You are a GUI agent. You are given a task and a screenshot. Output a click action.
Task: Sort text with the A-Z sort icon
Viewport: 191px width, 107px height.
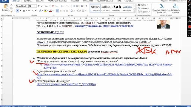tap(82, 6)
